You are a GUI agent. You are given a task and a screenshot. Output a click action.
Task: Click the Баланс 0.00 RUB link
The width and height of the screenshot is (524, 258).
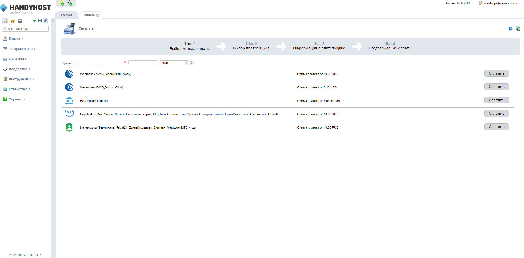458,4
